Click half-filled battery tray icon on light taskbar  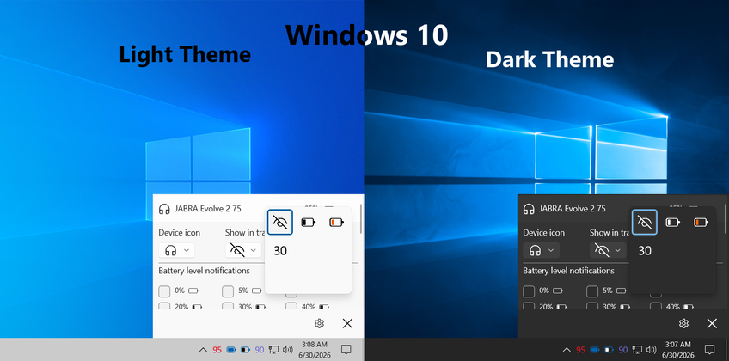pos(245,350)
